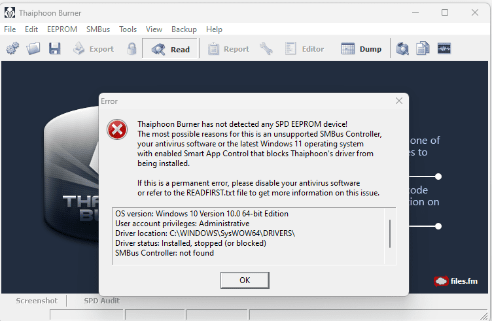Click the Thaiphoon Burner title bar icon

click(9, 13)
